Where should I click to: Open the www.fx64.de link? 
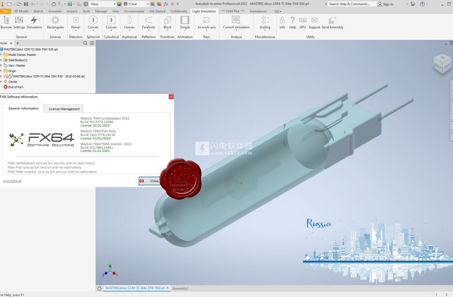[x=12, y=181]
